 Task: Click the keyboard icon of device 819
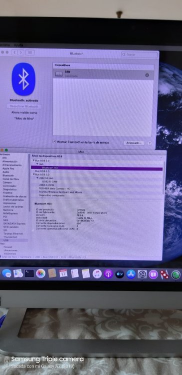click(x=59, y=74)
